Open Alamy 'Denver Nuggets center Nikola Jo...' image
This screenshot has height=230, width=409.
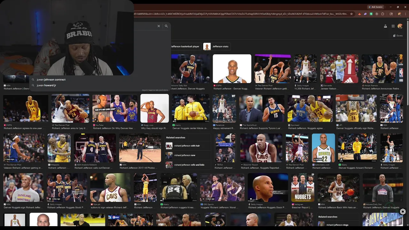[x=190, y=108]
